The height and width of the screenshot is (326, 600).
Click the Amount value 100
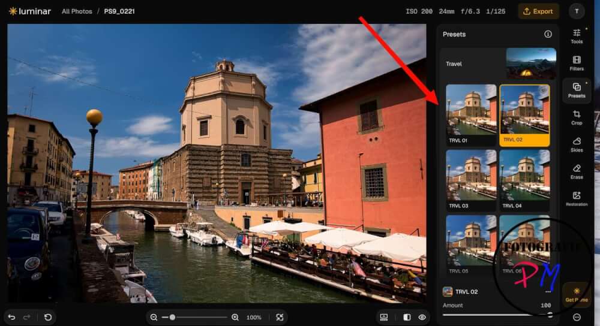[545, 306]
